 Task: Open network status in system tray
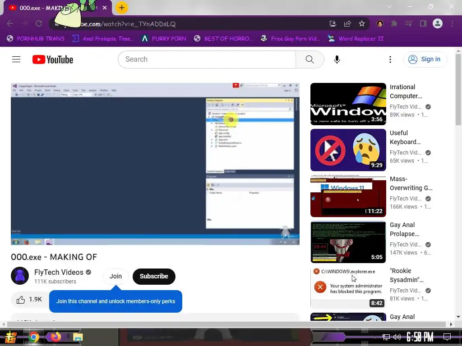coord(386,337)
